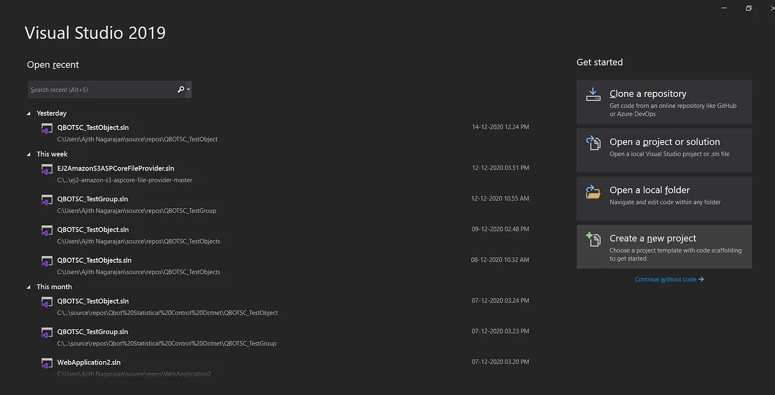Click the QBOTSC_TestObject.sln solution icon under Yesterday

point(46,128)
